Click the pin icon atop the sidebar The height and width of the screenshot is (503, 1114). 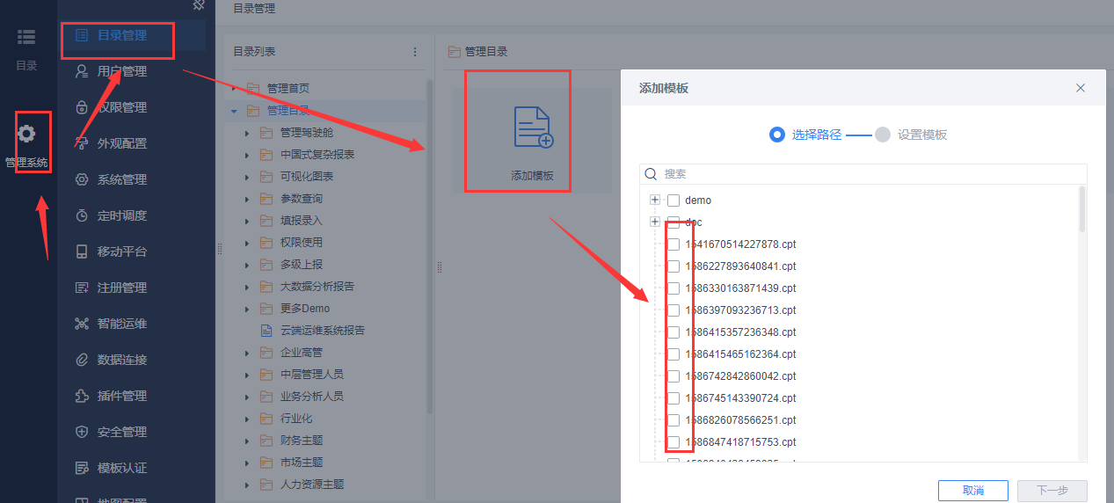coord(199,4)
